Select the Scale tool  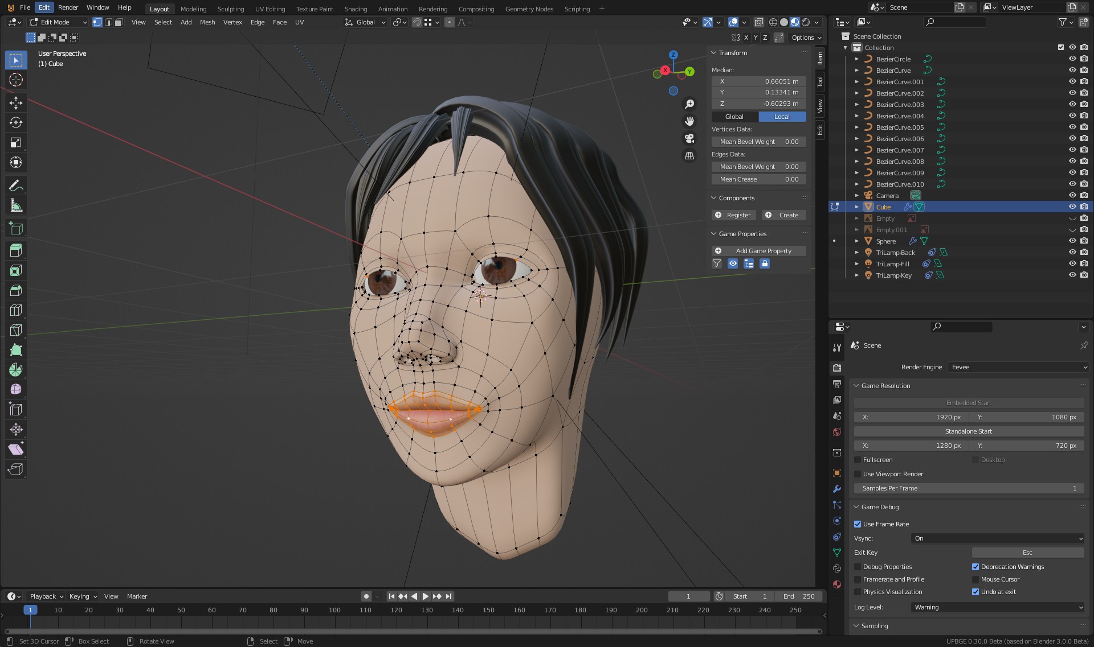(16, 142)
